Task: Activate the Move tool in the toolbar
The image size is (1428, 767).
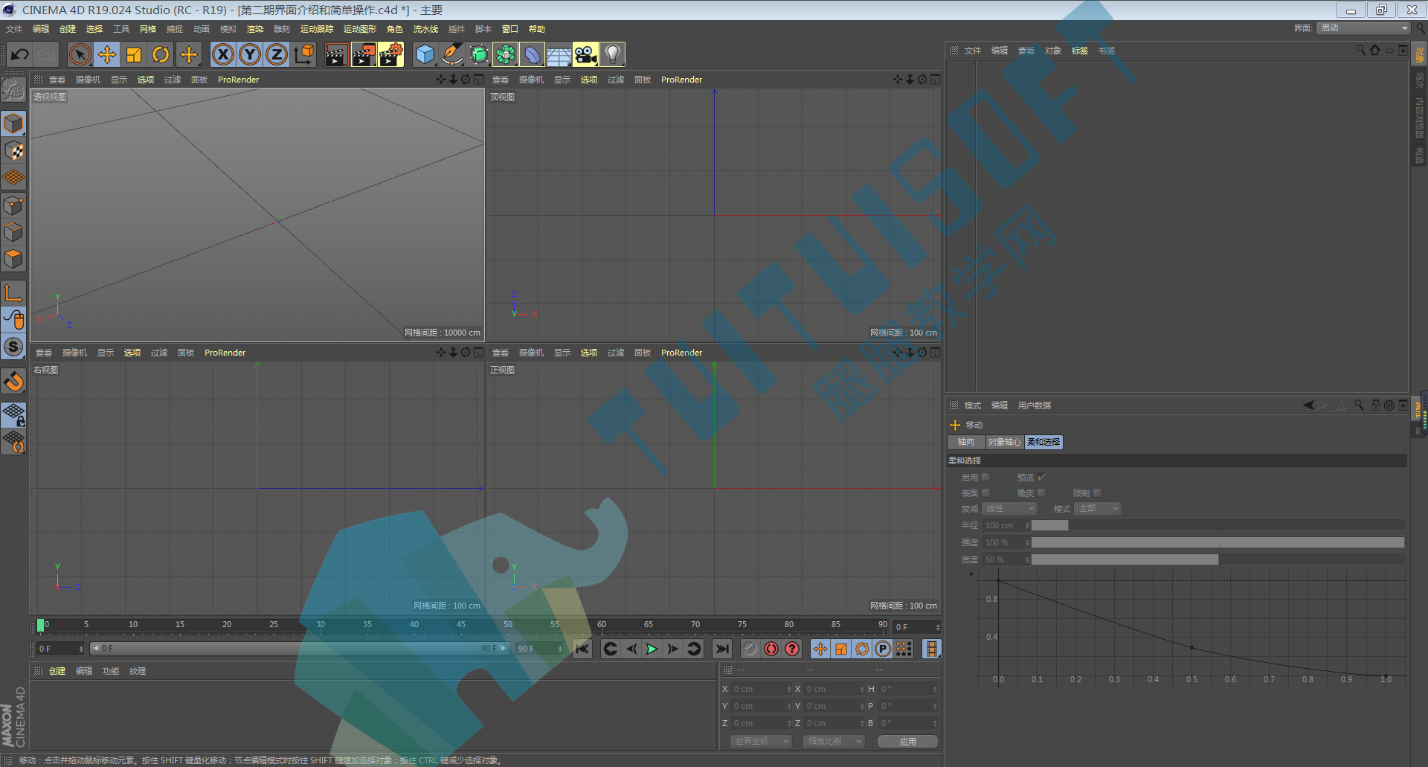Action: 107,54
